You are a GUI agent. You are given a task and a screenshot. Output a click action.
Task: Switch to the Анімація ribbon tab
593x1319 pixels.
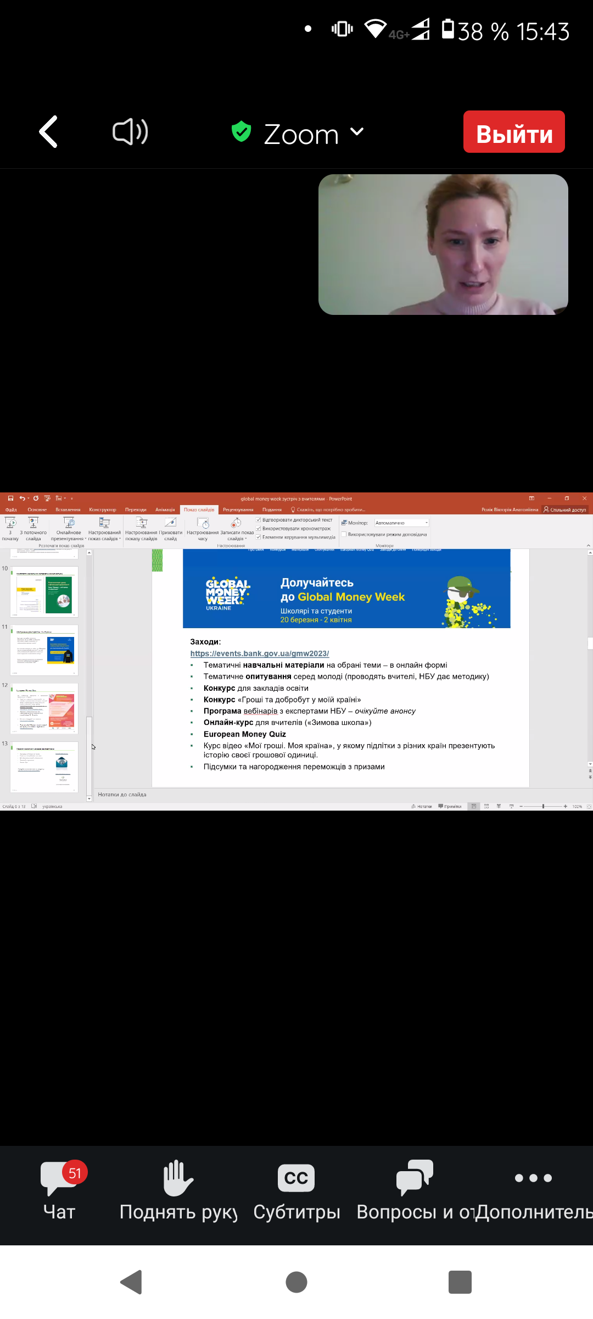tap(165, 509)
